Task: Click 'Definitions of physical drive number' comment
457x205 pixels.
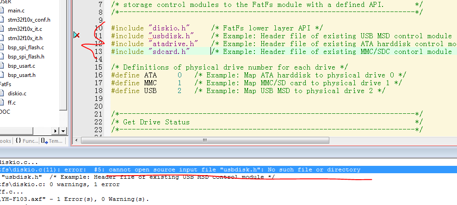Action: [229, 67]
